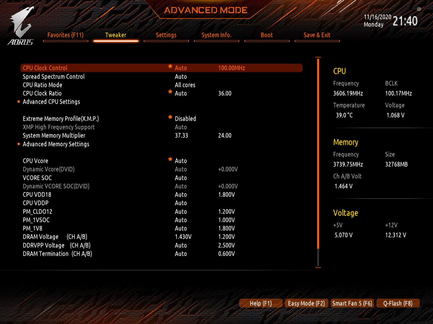Click the CPU voltage 1.068 V reading

[x=395, y=115]
